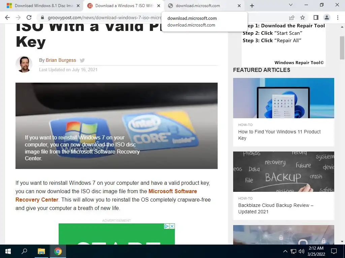Open the BACKUP chalkboard thumbnail
The image size is (345, 258).
tap(284, 172)
